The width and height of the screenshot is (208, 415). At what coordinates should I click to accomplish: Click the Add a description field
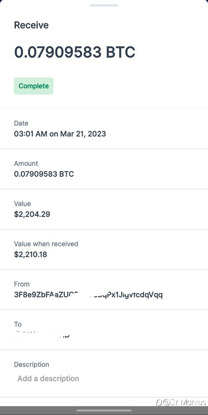tap(48, 379)
